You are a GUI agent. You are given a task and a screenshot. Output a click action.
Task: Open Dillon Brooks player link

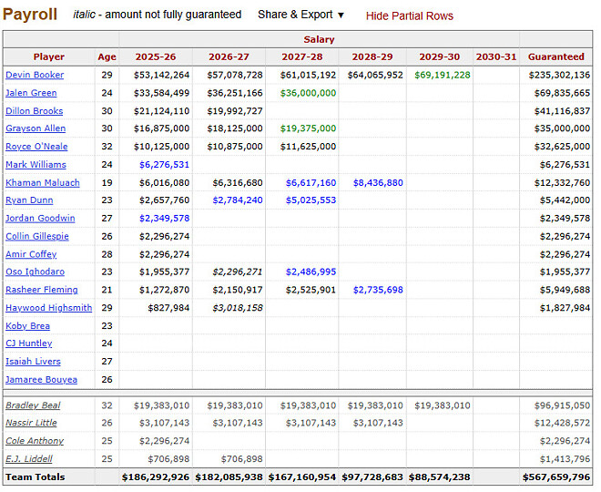click(x=35, y=111)
